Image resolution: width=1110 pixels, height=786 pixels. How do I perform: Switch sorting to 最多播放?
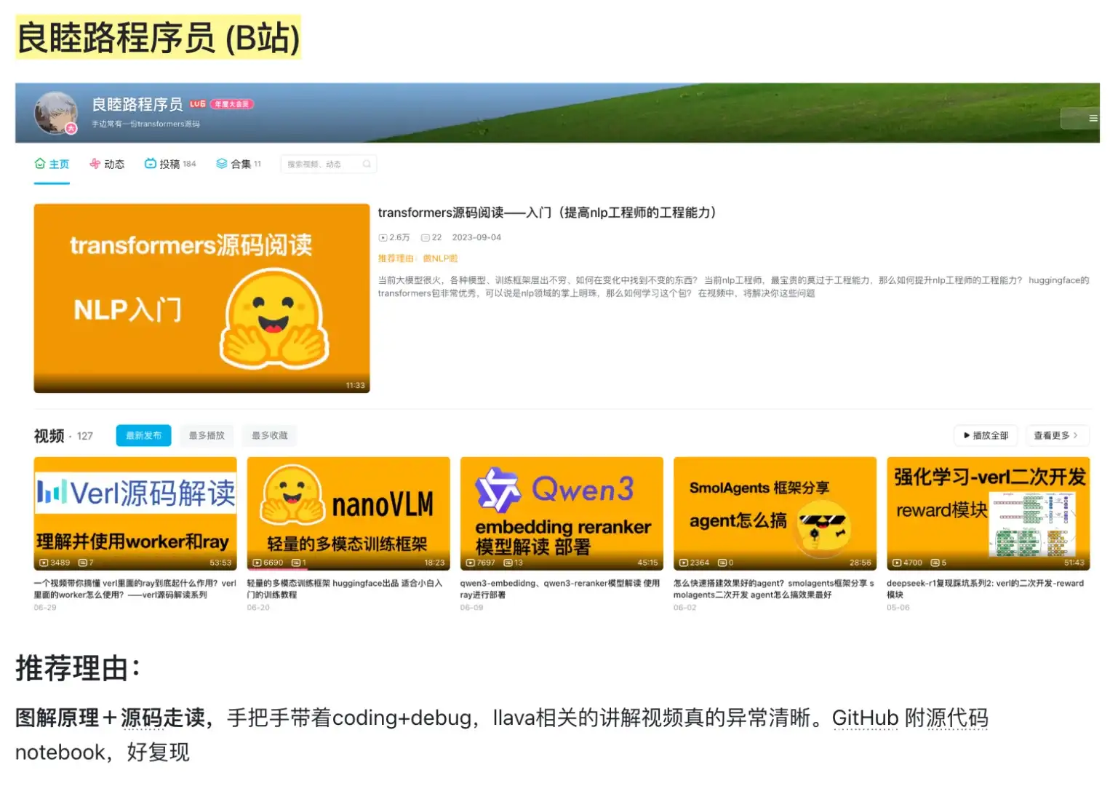pyautogui.click(x=206, y=435)
